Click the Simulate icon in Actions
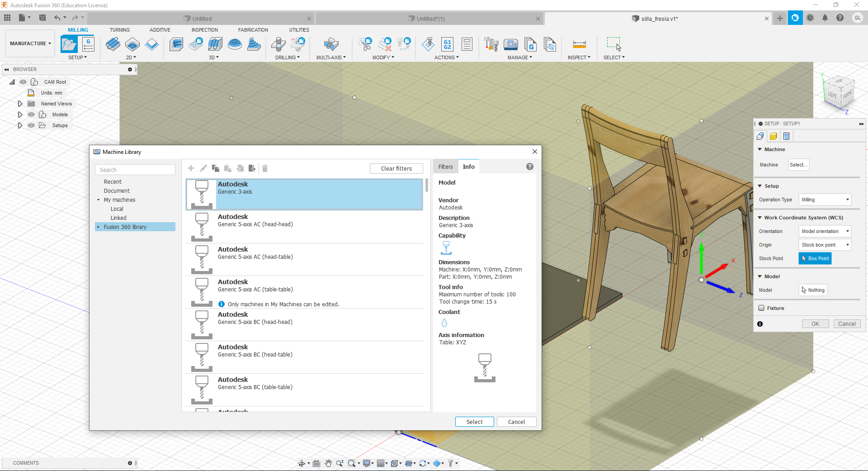 [x=428, y=44]
